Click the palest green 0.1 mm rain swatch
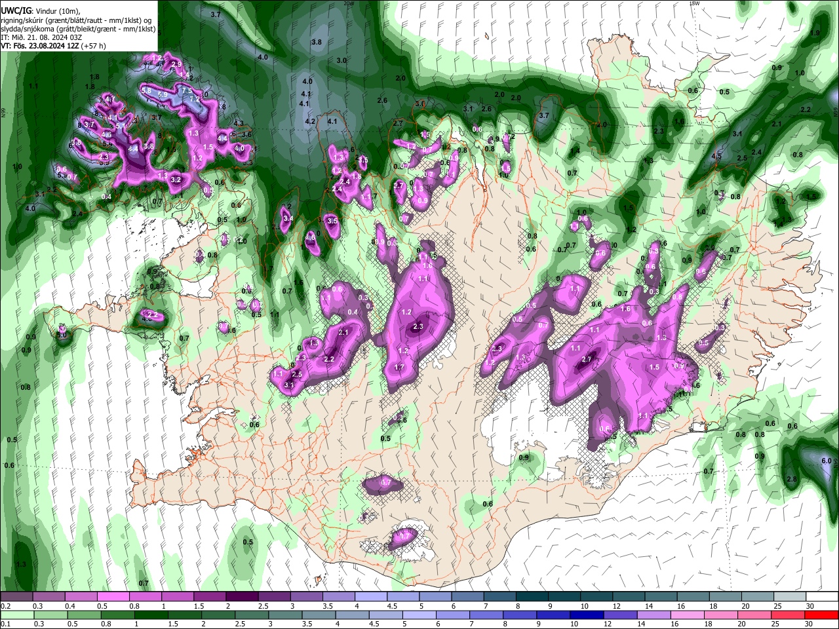The width and height of the screenshot is (839, 629). point(16,615)
